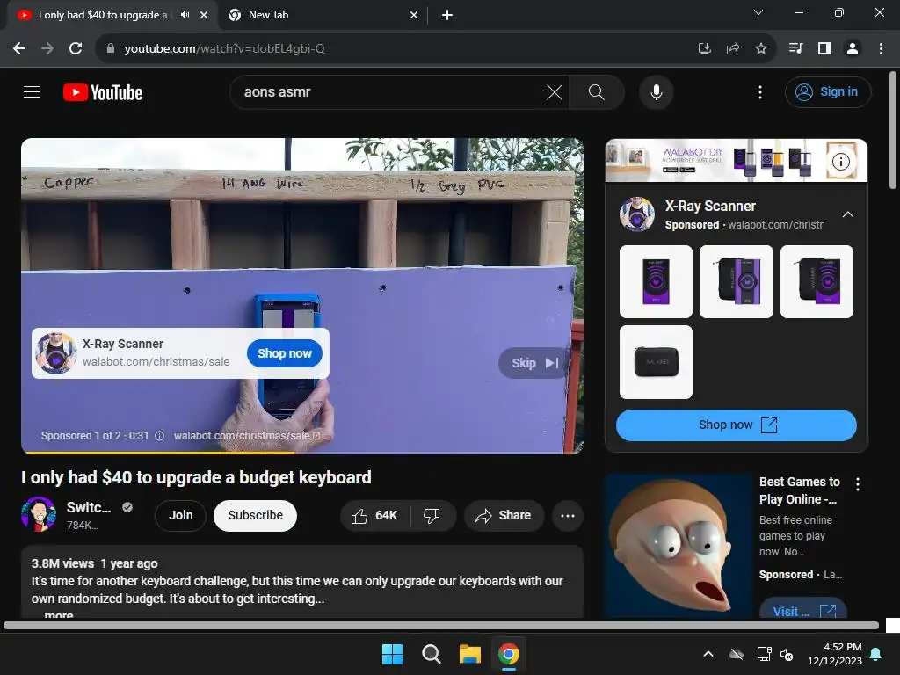Click the horizontal scrollbar at bottom

tap(441, 625)
